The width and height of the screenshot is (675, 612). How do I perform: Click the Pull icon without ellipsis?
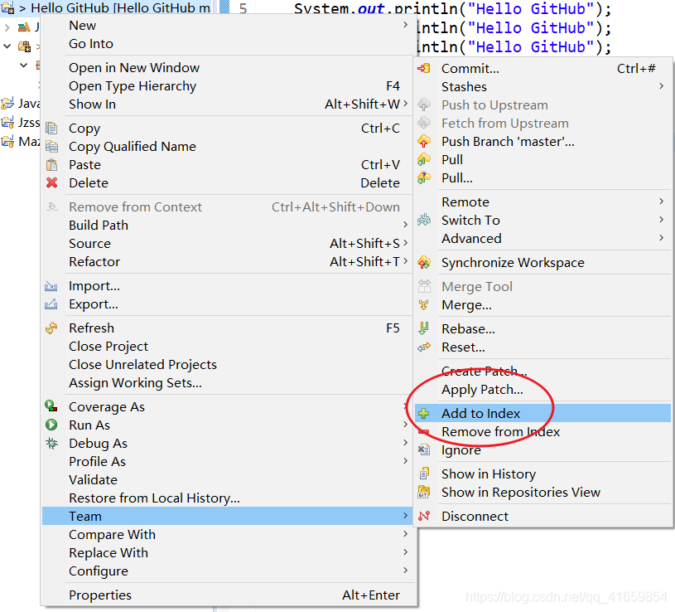[x=424, y=159]
